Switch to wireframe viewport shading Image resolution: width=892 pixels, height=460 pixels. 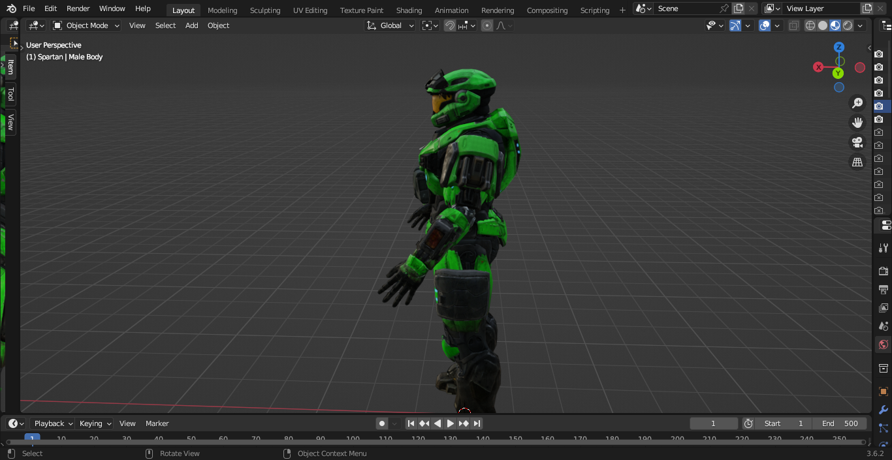[810, 25]
